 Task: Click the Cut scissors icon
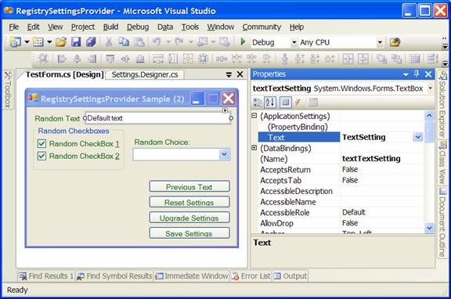click(x=109, y=42)
